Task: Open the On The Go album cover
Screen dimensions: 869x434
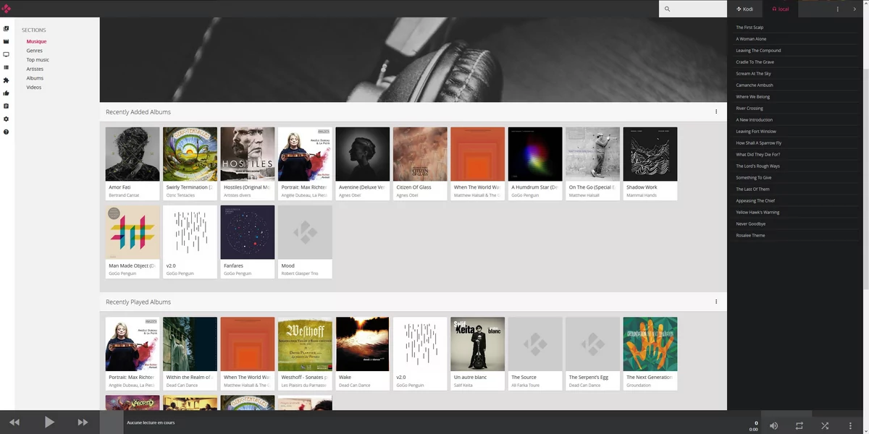Action: [x=592, y=154]
